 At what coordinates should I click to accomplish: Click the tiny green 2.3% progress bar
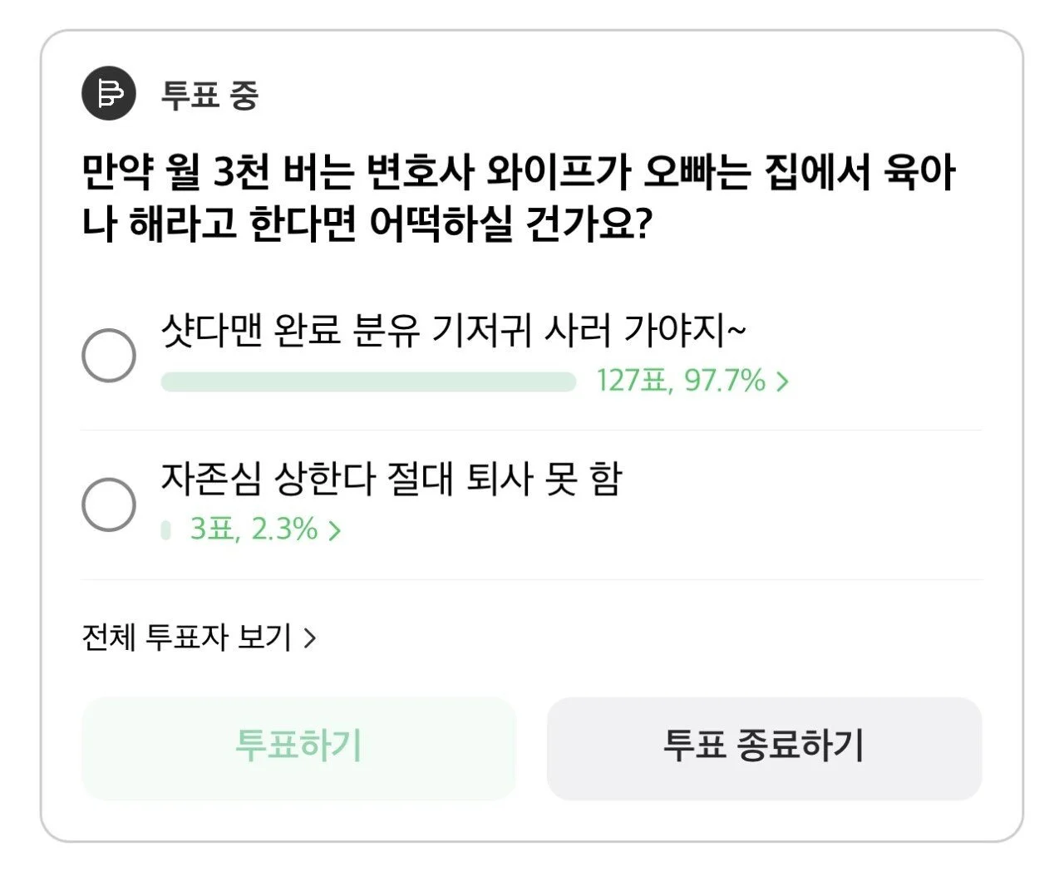(165, 529)
